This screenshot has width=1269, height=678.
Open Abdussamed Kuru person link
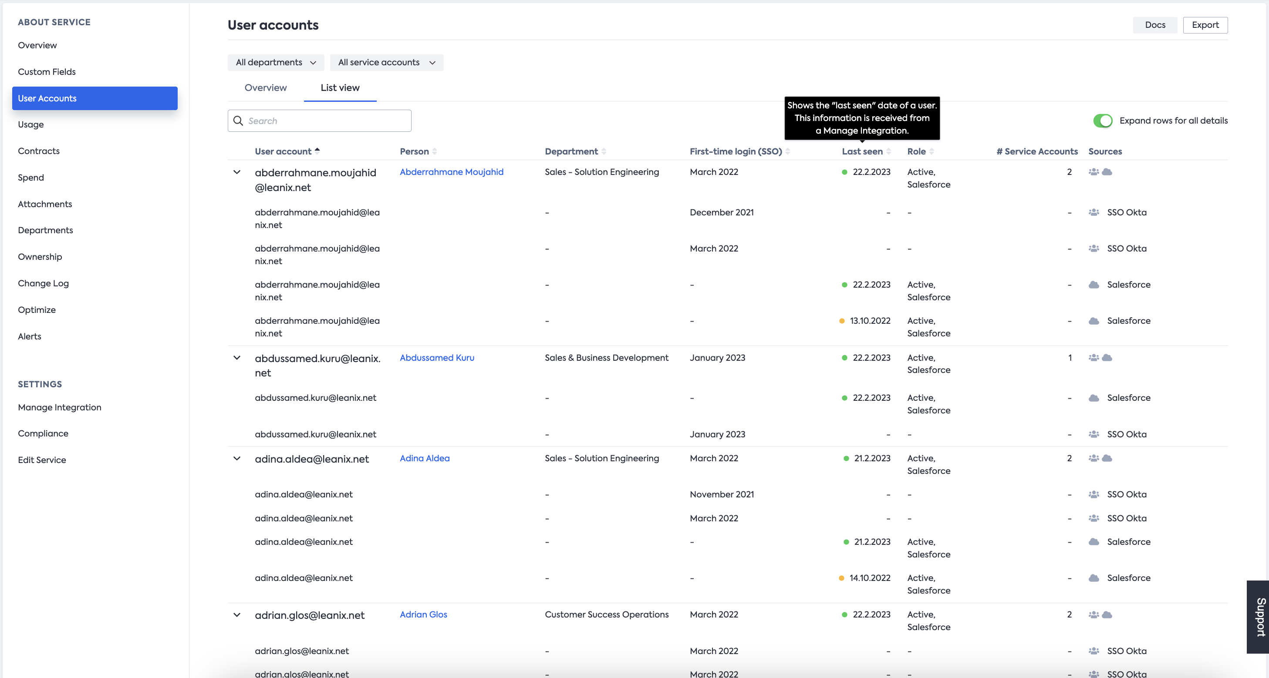click(436, 357)
